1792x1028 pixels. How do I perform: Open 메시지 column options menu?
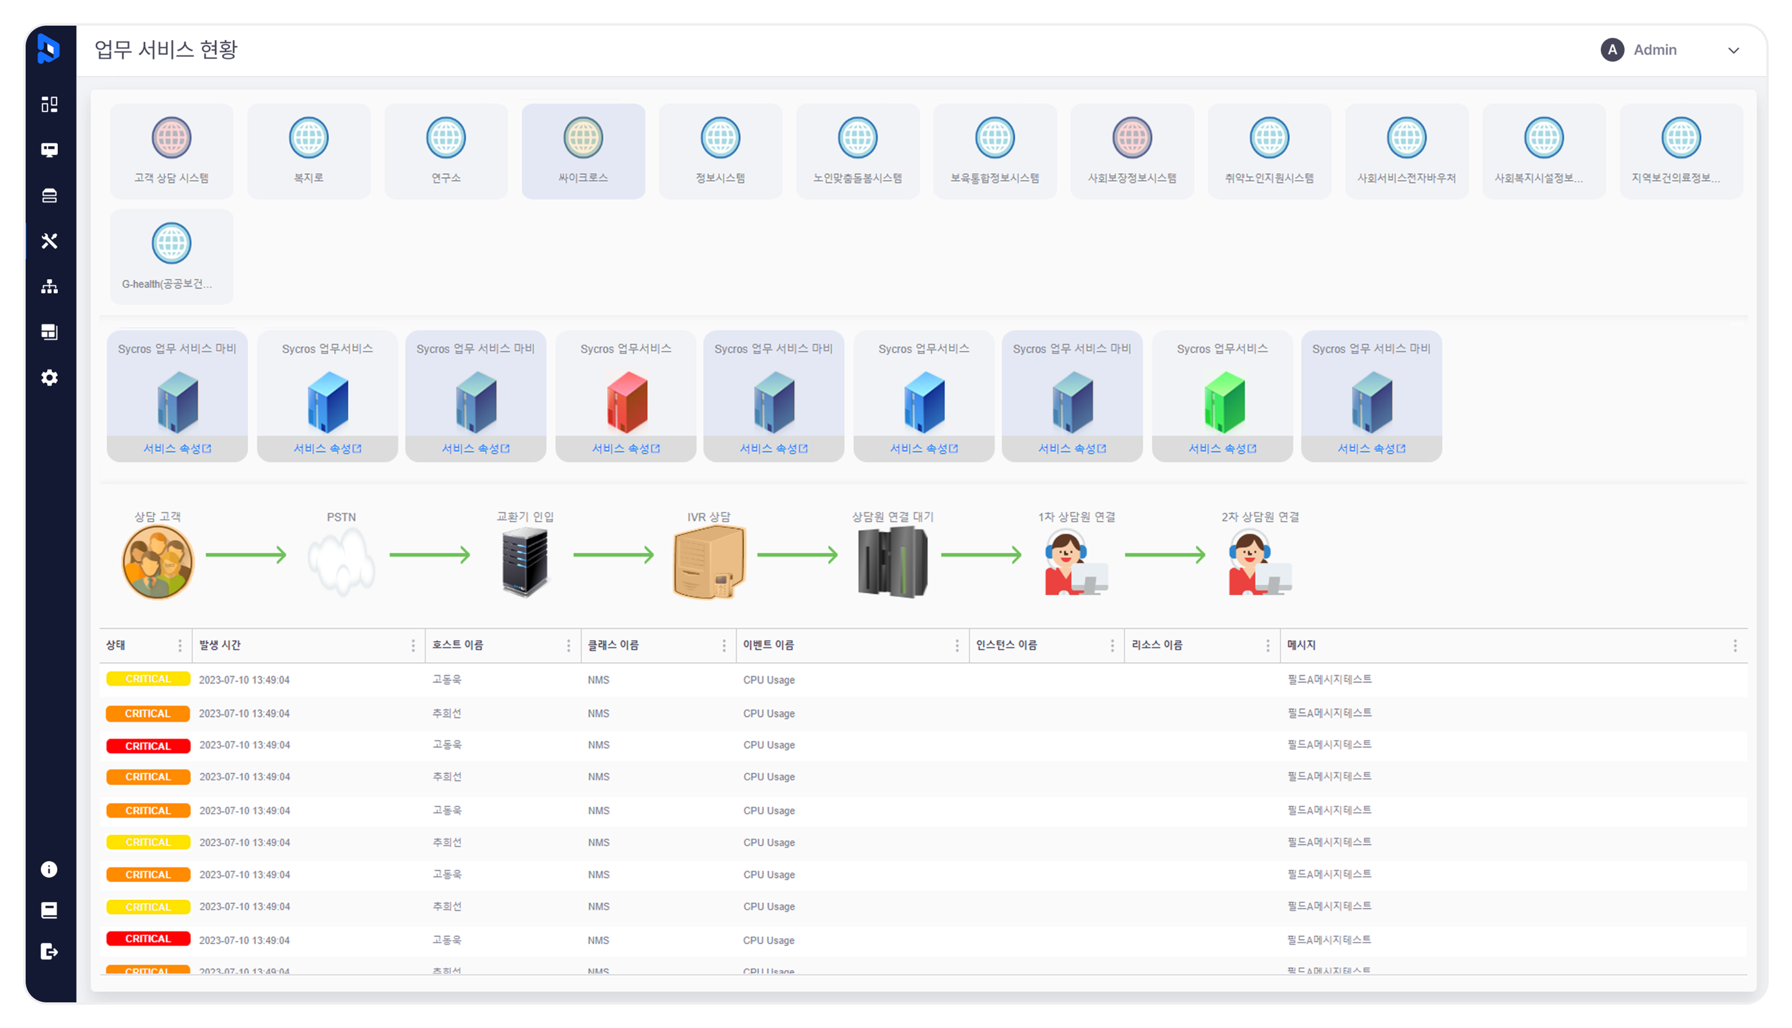click(1735, 645)
